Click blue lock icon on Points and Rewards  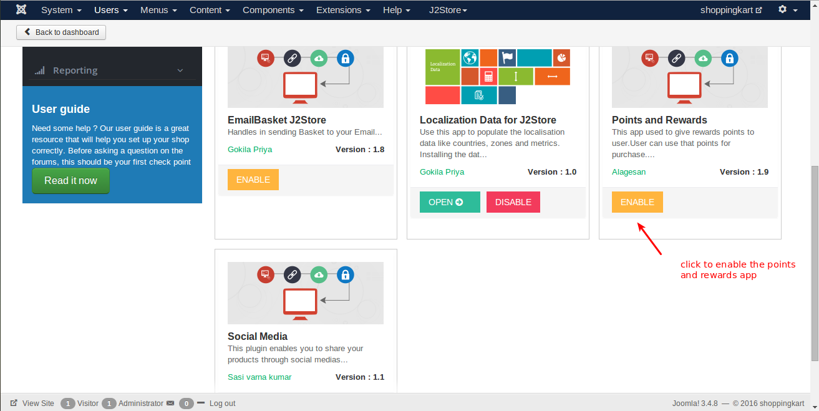(x=729, y=59)
